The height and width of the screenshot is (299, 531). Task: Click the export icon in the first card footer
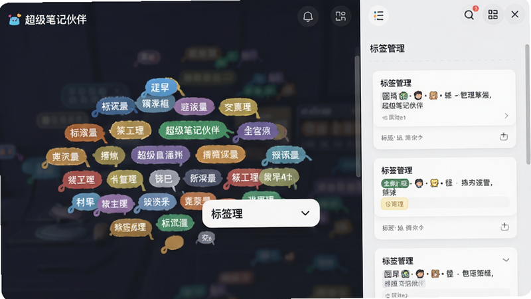(504, 137)
